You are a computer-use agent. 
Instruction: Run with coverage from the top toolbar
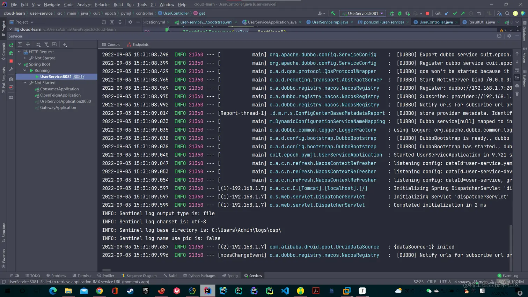(x=408, y=13)
